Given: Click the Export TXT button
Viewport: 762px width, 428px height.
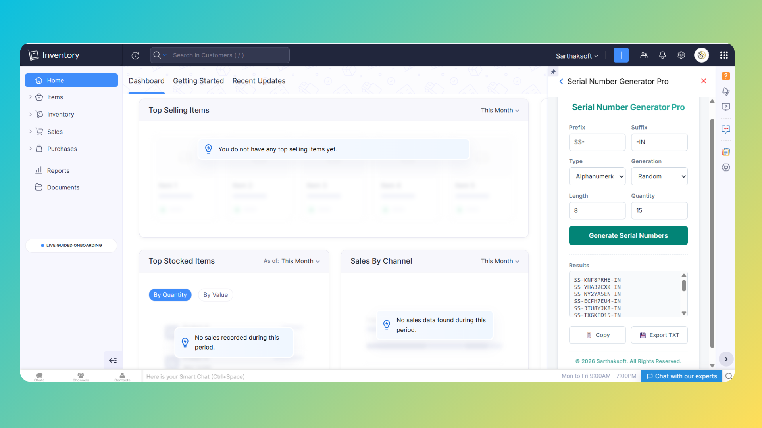Looking at the screenshot, I should [659, 335].
